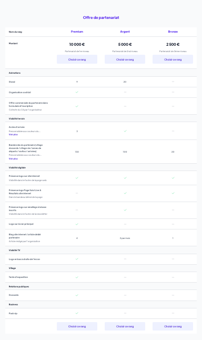Click Premium checkmark for Présence logo sur site internet

pos(77,178)
